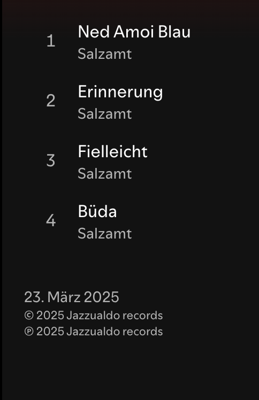This screenshot has height=400, width=259.
Task: Click the Büda song title
Action: pos(97,211)
